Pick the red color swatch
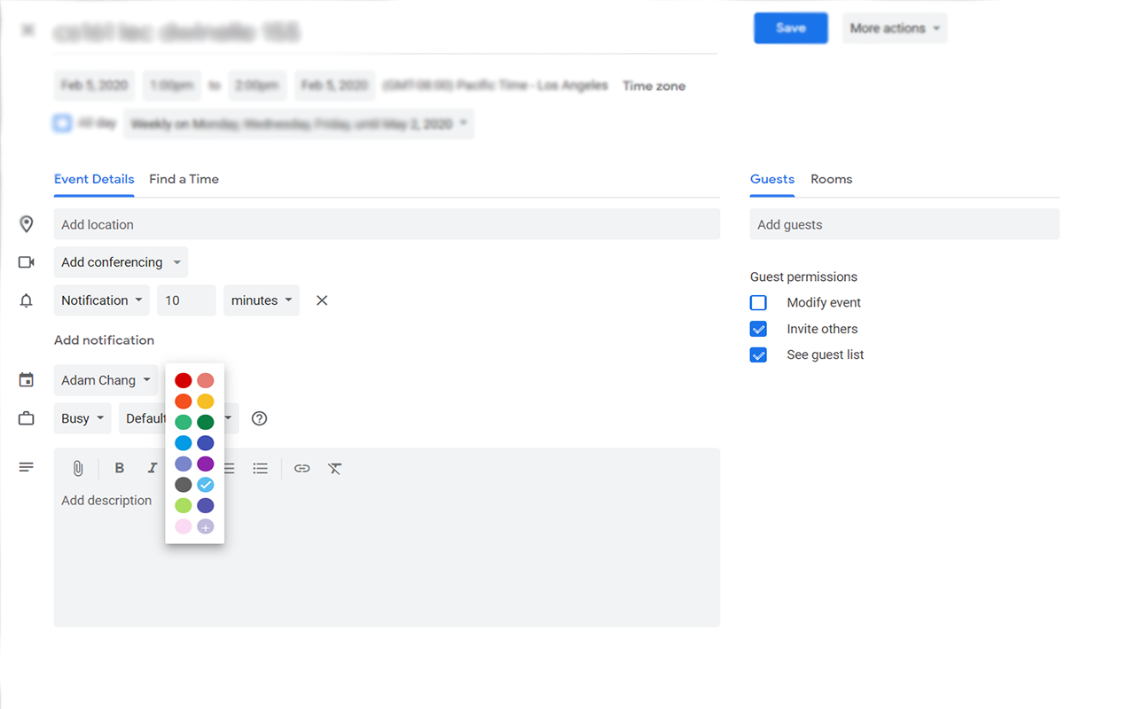This screenshot has width=1135, height=709. click(x=184, y=380)
